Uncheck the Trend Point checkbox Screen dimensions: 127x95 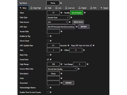click(x=48, y=60)
